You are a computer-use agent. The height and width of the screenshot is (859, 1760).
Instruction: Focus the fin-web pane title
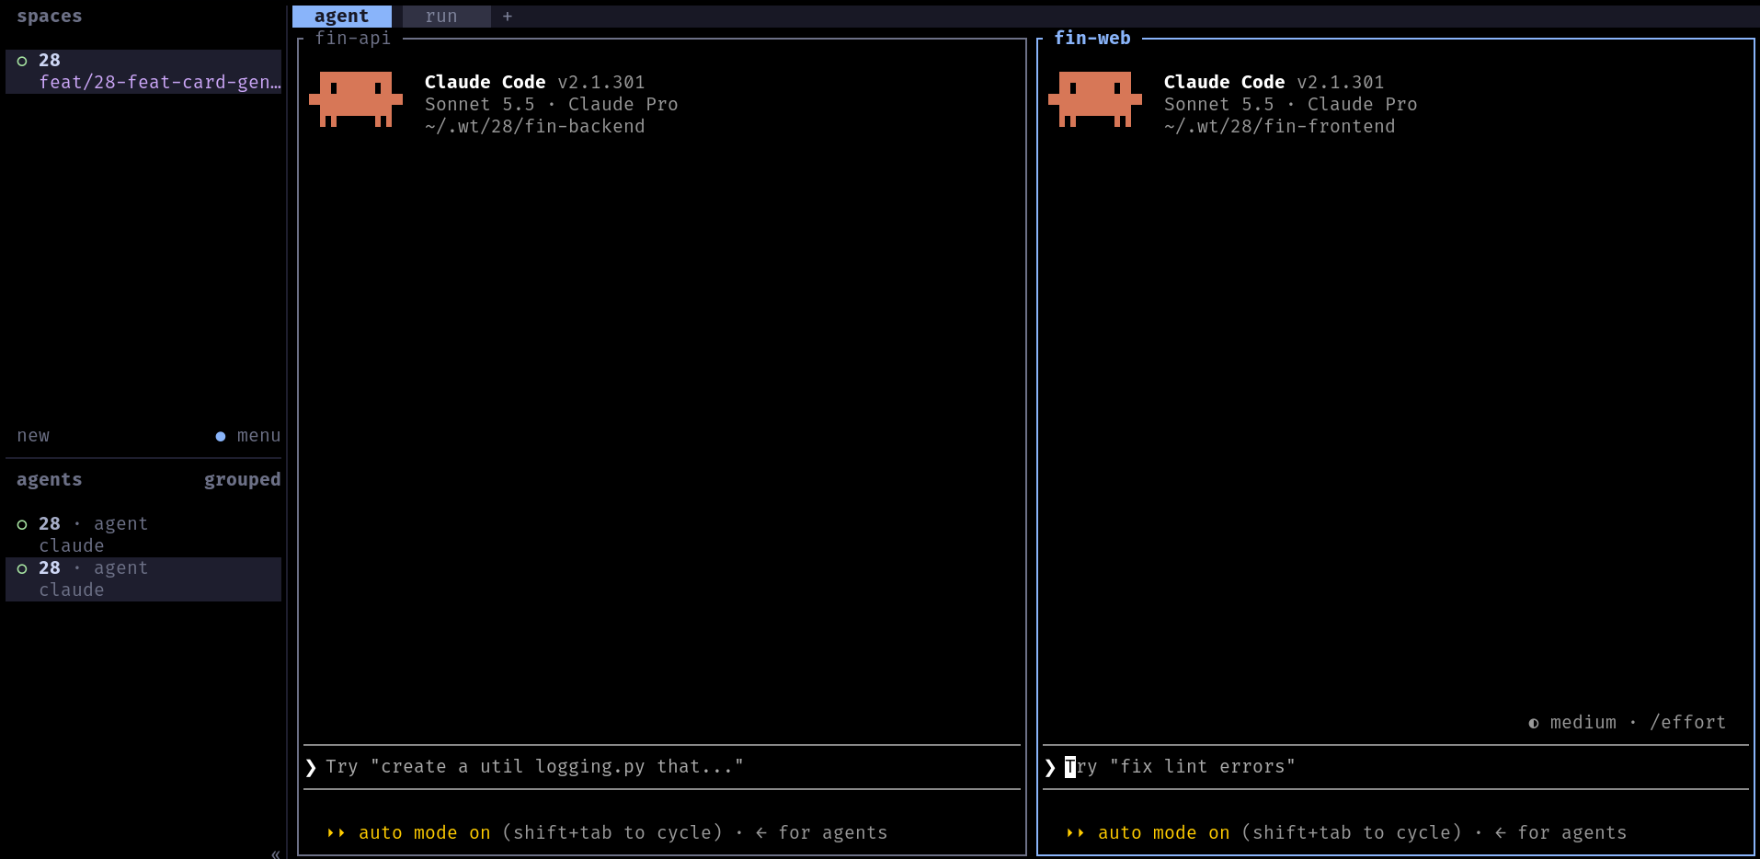(1092, 38)
